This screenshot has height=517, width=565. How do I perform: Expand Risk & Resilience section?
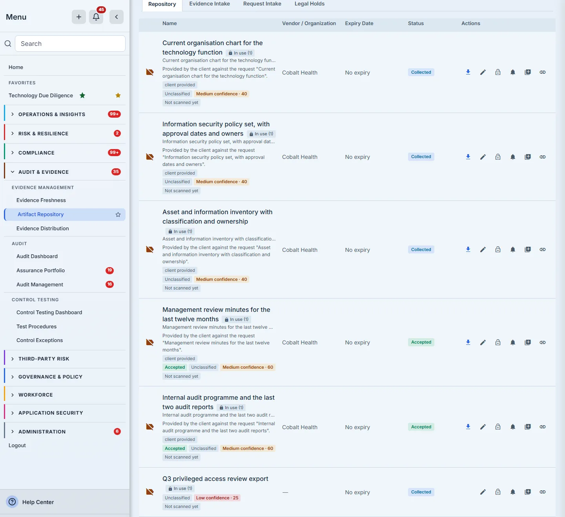tap(65, 133)
